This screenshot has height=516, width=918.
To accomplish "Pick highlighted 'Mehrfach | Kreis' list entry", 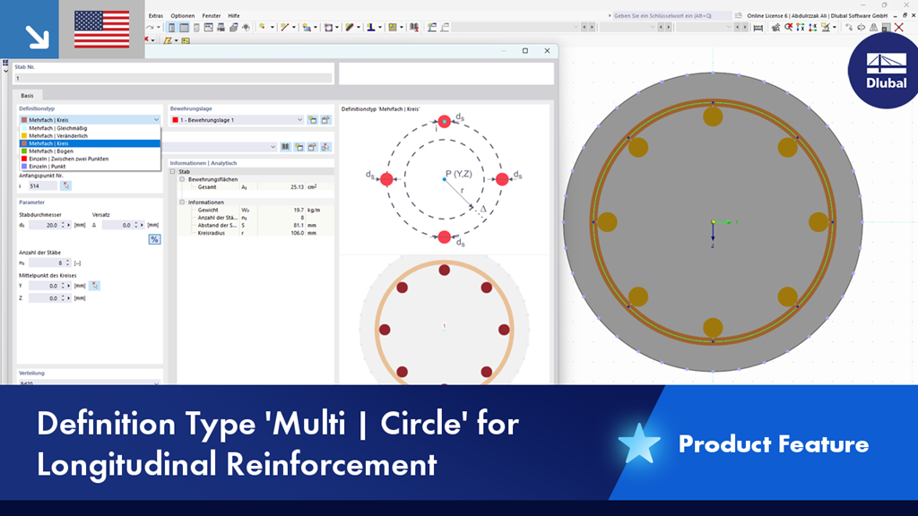I will [x=90, y=143].
